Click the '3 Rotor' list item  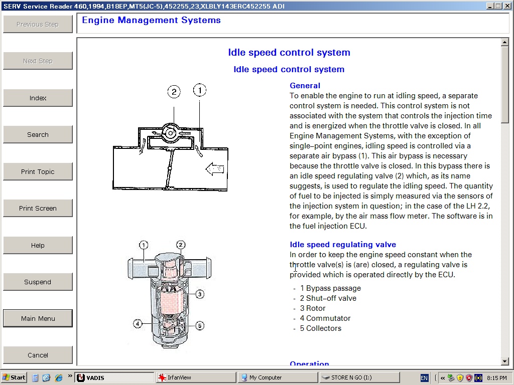tap(312, 308)
